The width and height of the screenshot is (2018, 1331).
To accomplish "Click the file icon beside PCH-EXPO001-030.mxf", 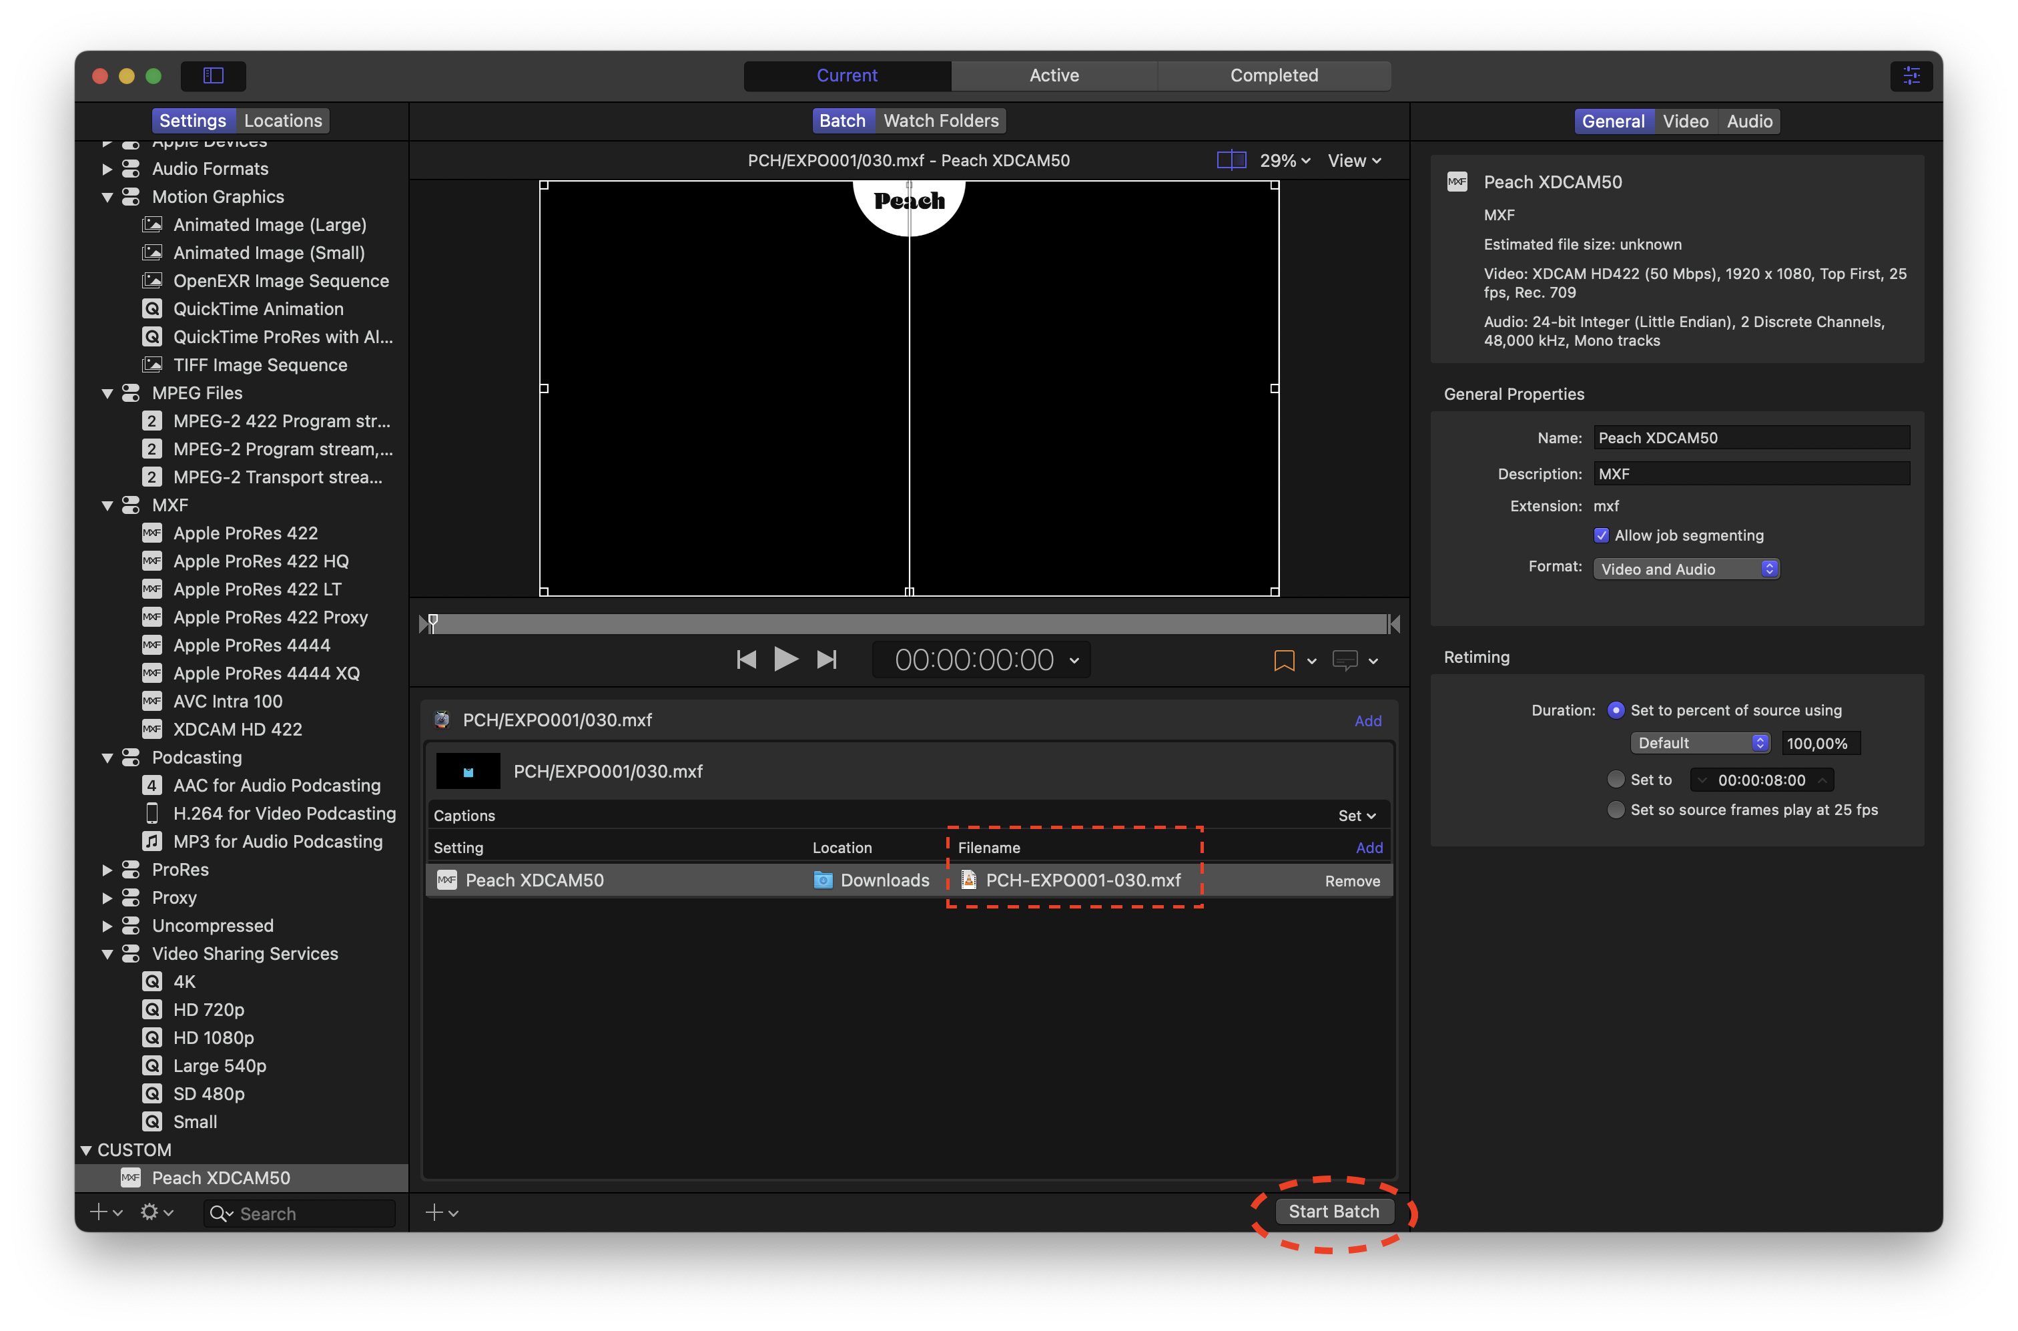I will 968,880.
